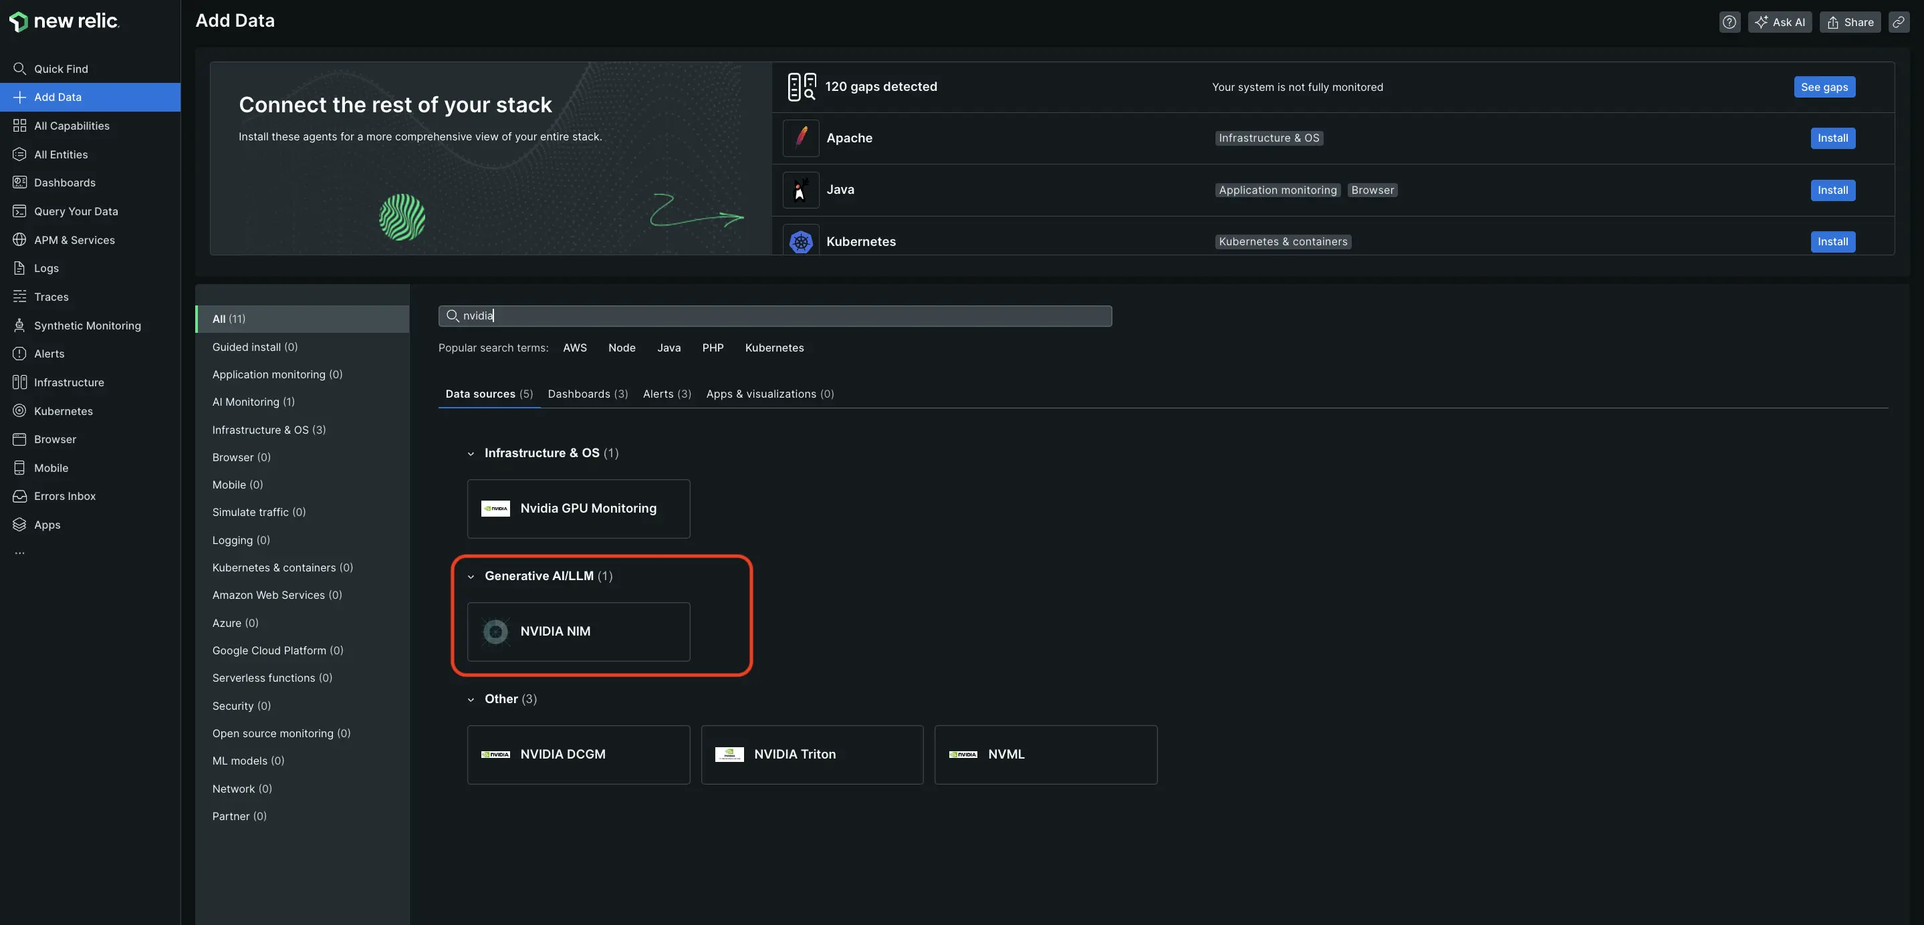The image size is (1924, 925).
Task: Go to Synthetic Monitoring
Action: [88, 325]
